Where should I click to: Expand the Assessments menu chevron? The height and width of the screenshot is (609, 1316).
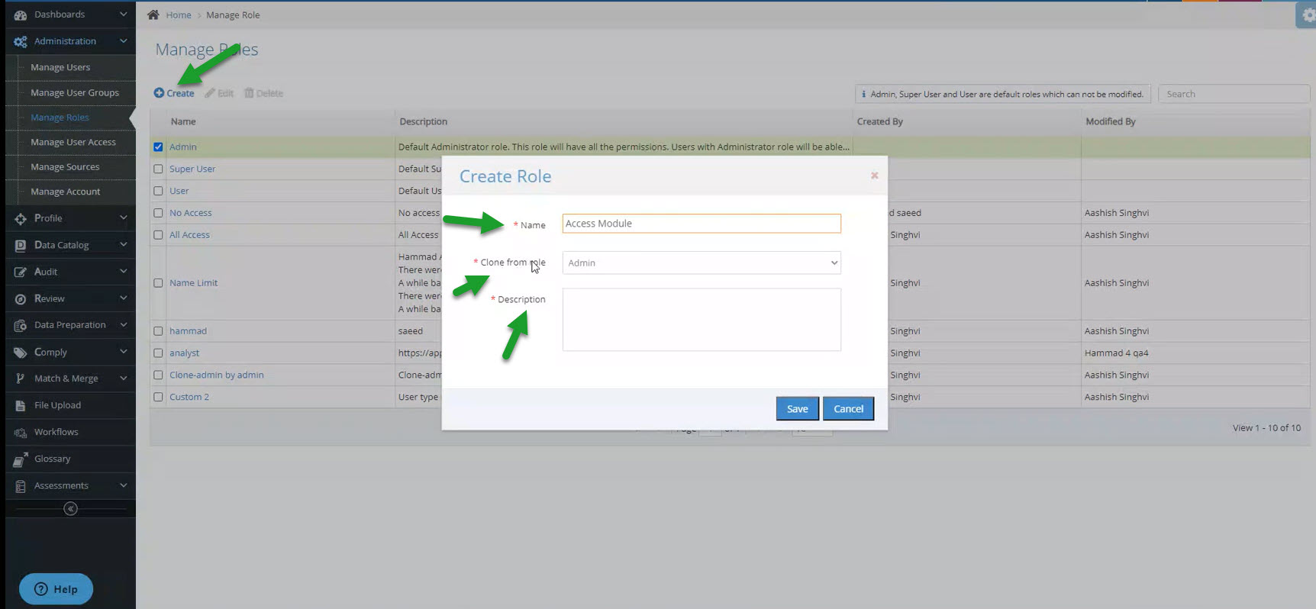click(123, 485)
